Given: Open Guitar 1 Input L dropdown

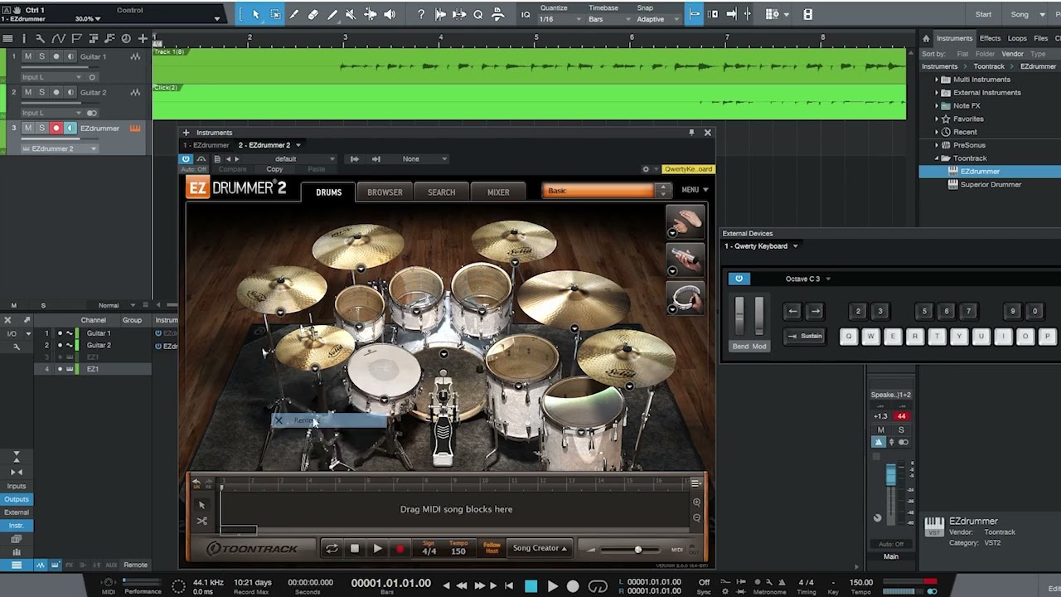Looking at the screenshot, I should [x=52, y=77].
